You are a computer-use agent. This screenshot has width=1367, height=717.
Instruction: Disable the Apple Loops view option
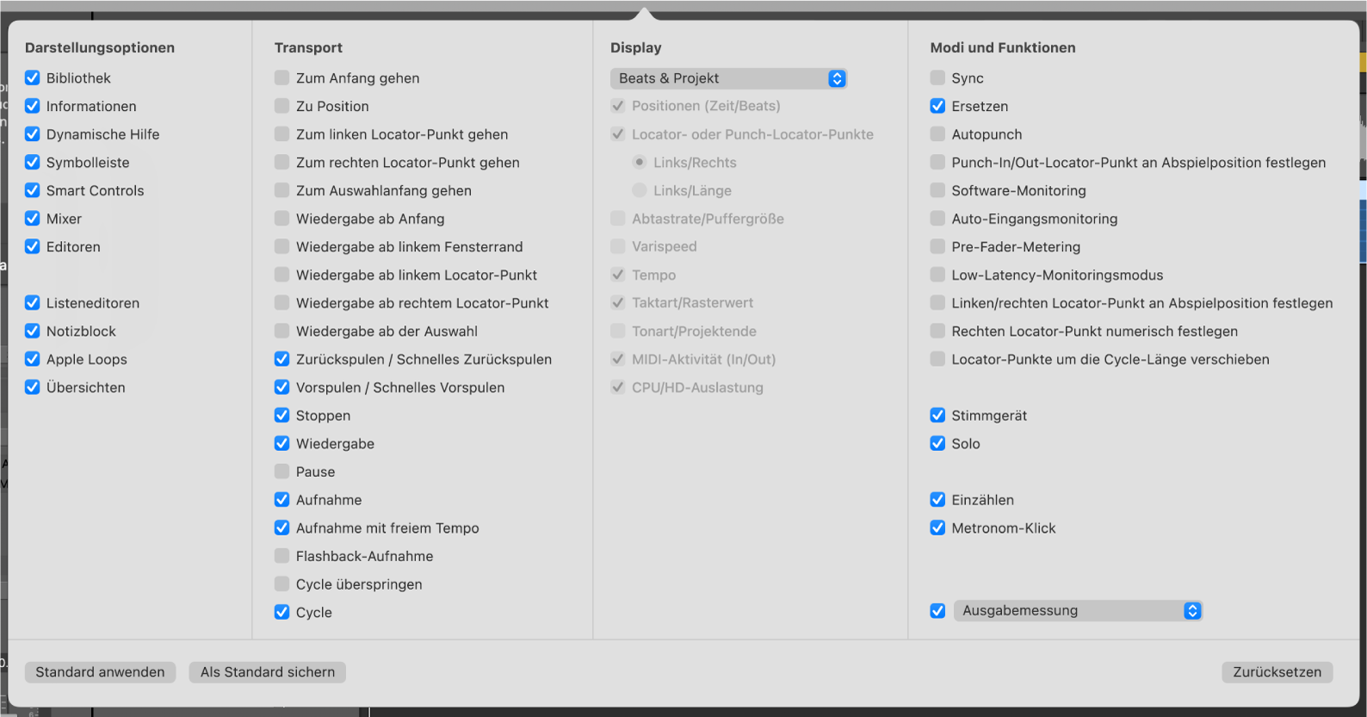(x=33, y=359)
